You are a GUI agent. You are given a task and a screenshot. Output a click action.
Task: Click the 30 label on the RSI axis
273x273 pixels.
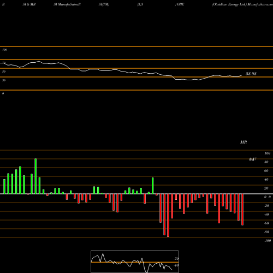[x=4, y=80]
